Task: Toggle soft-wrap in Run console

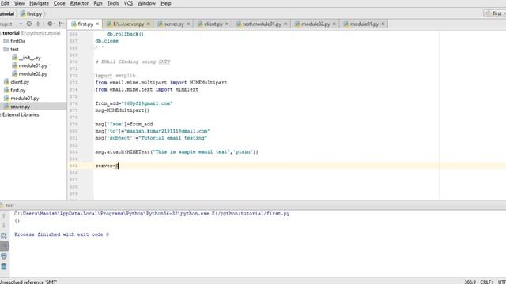Action: click(x=4, y=236)
